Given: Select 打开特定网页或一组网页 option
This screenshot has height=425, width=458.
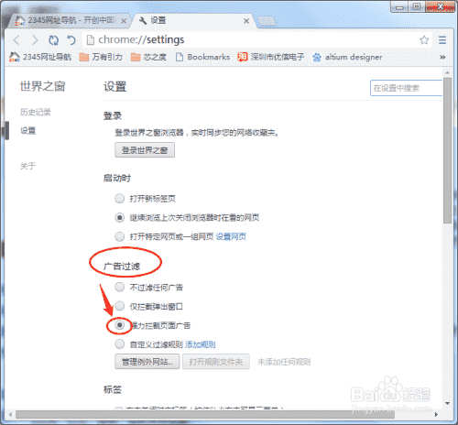Looking at the screenshot, I should (119, 236).
